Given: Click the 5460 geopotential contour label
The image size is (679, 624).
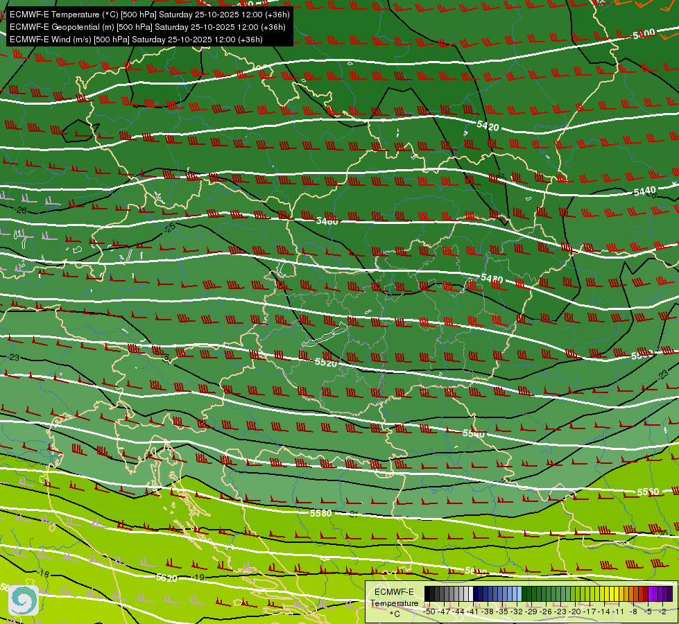Looking at the screenshot, I should [x=327, y=221].
